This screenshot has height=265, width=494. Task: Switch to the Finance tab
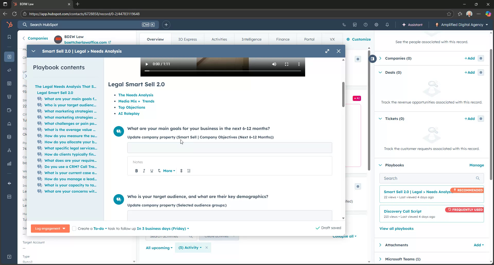283,39
